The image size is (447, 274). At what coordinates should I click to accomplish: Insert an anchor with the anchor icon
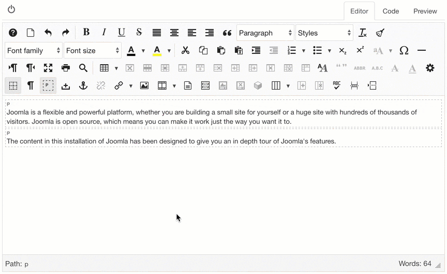click(83, 85)
